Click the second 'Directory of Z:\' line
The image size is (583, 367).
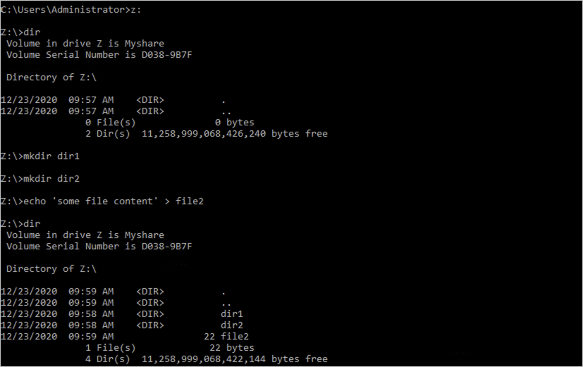point(51,269)
